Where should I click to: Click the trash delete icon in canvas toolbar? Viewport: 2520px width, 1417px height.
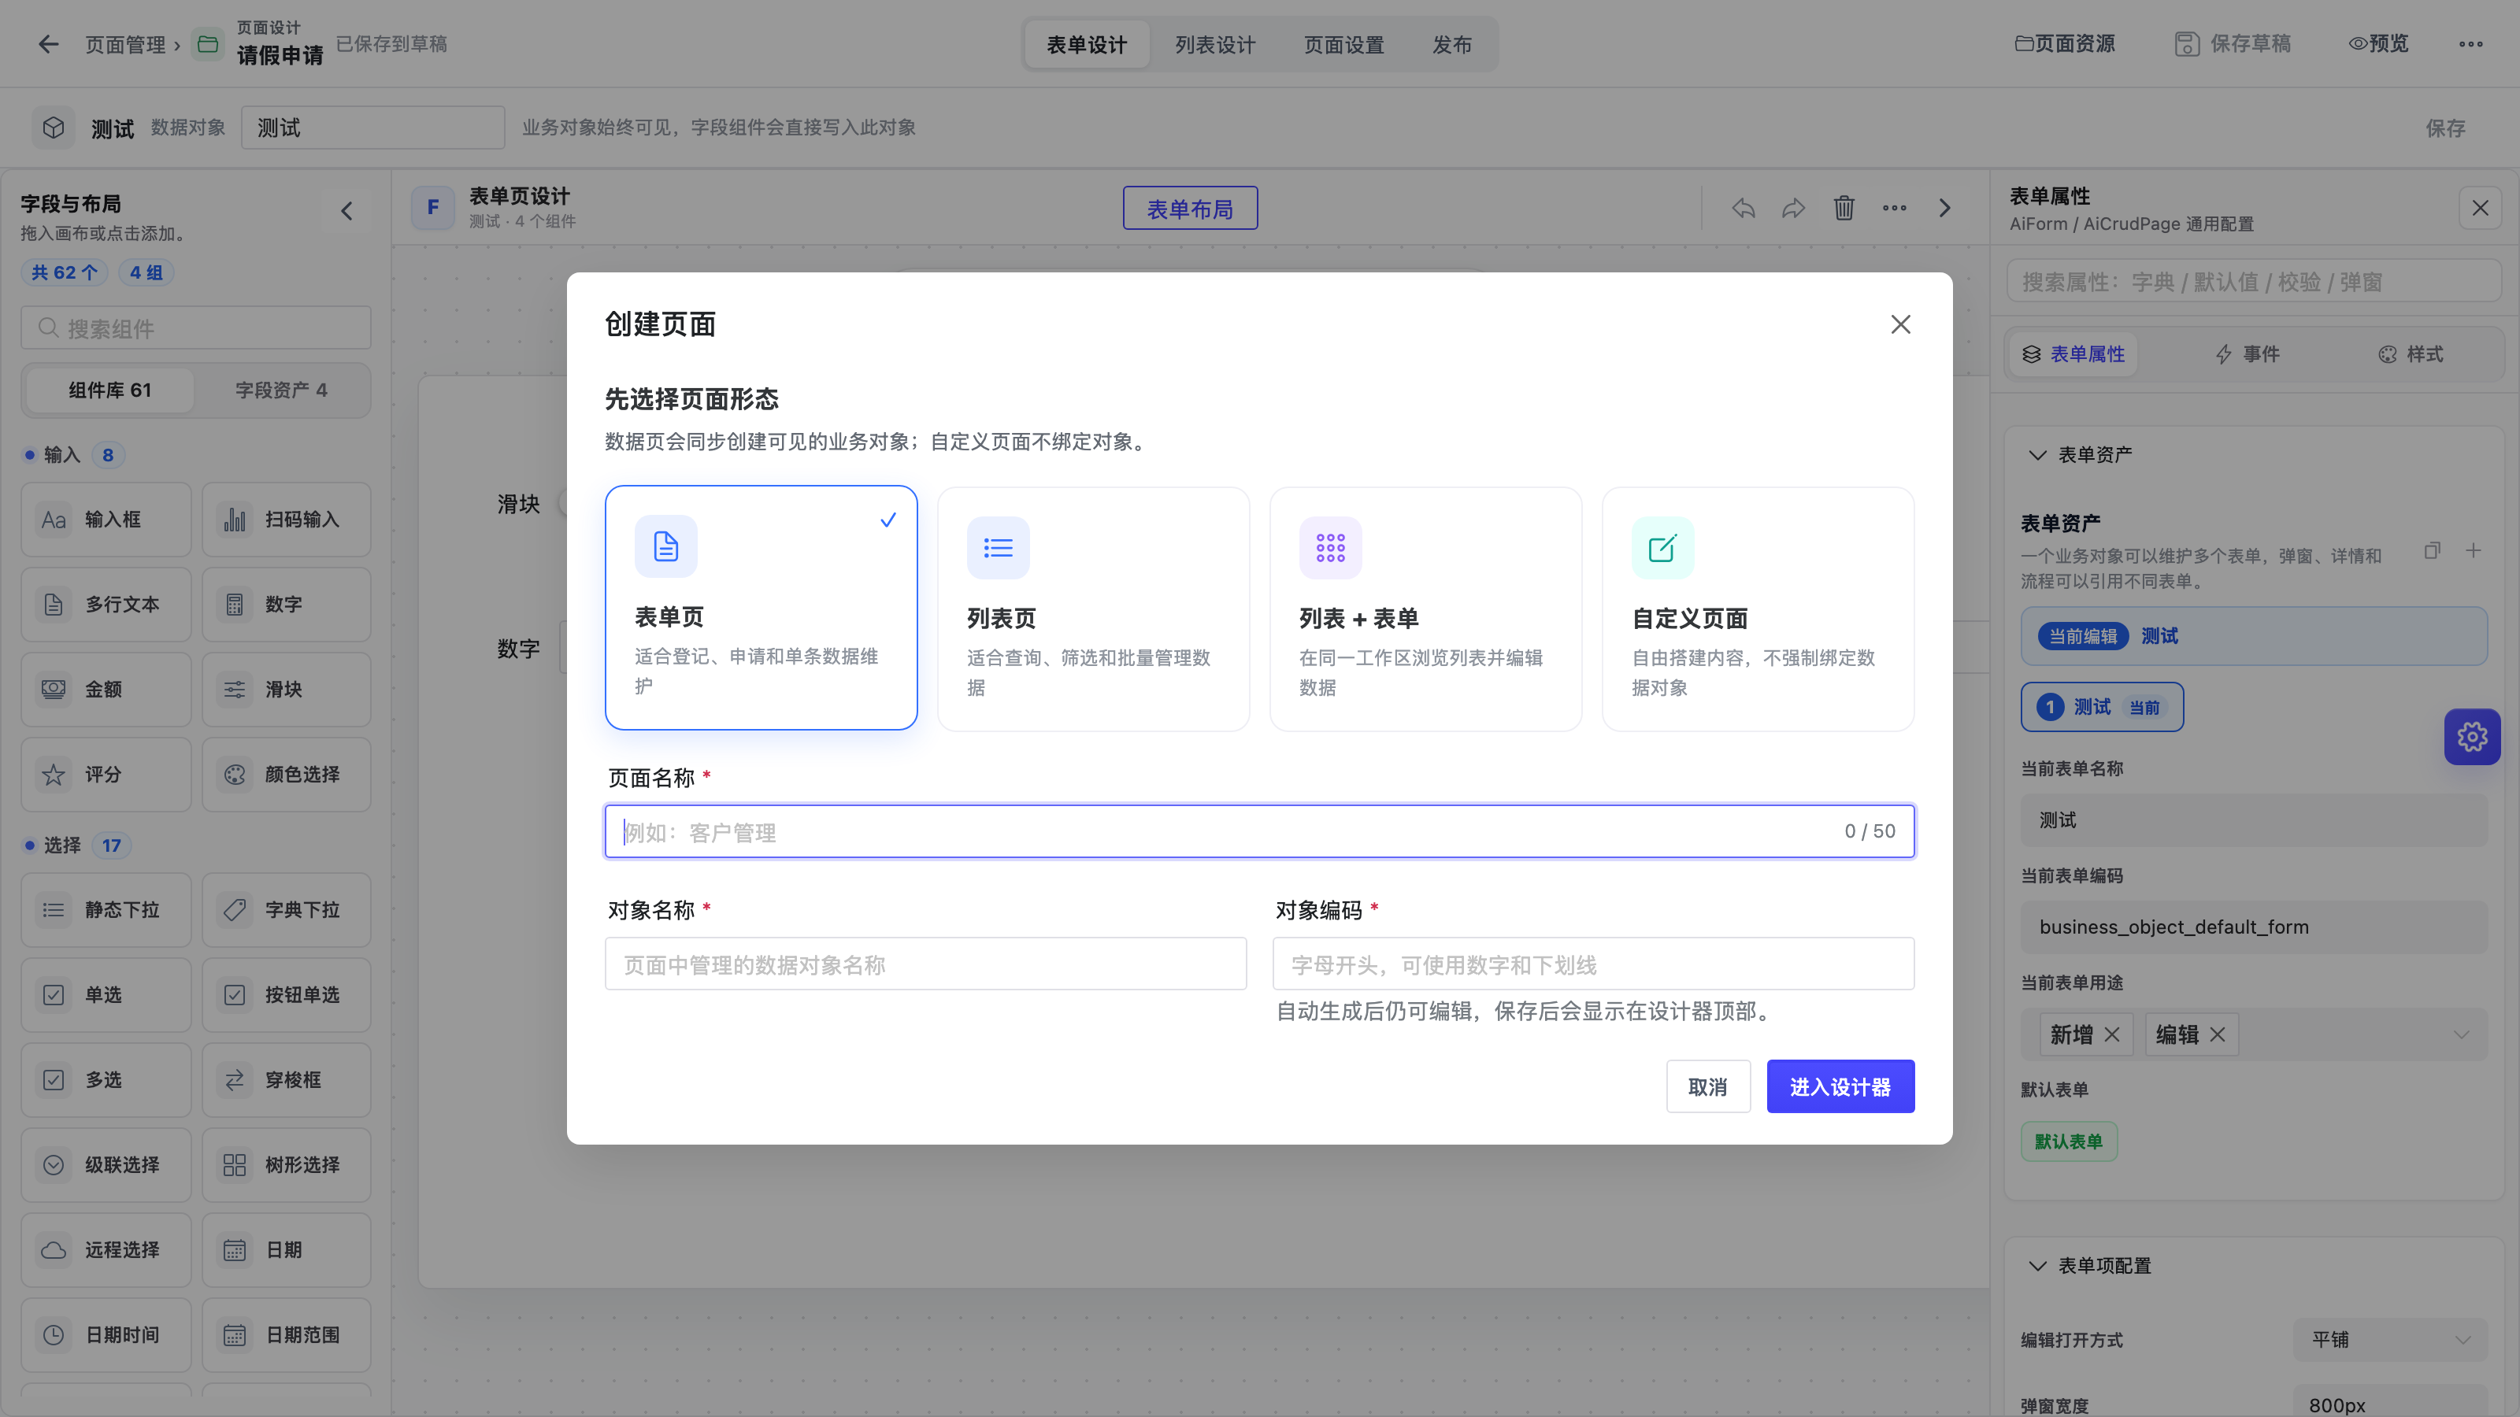click(x=1844, y=209)
